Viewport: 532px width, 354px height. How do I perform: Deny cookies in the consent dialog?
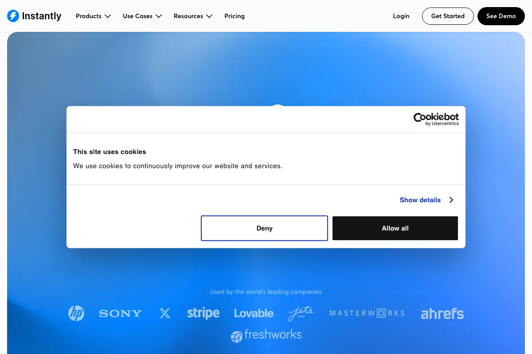coord(264,228)
